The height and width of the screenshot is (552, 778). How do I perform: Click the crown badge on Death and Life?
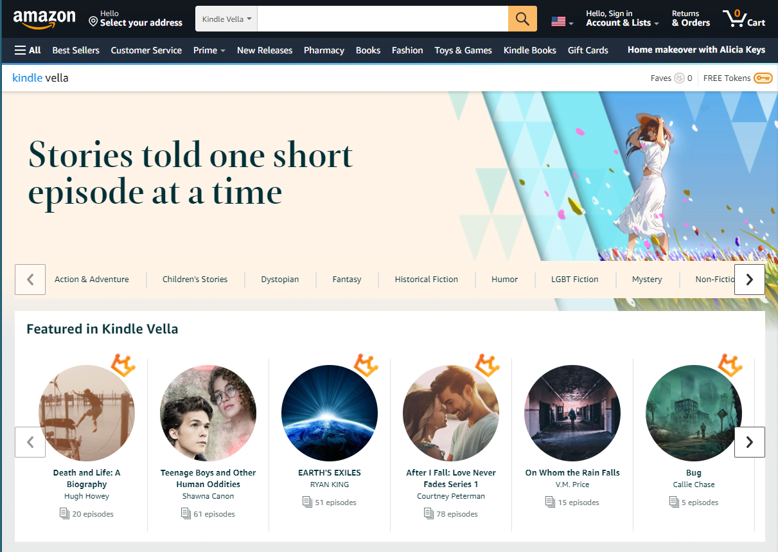point(123,365)
